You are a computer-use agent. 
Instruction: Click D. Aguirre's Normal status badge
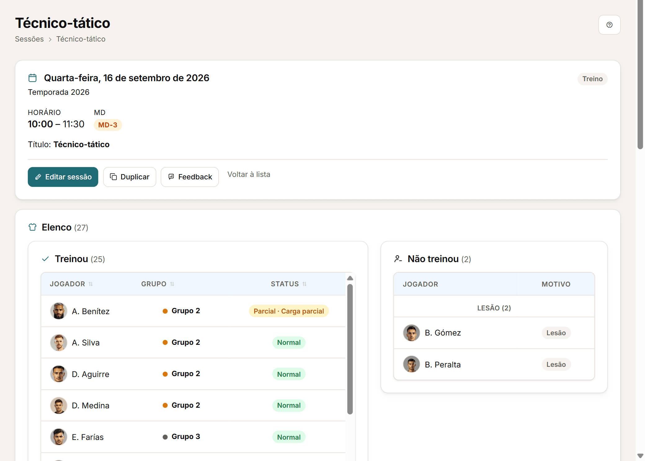point(289,374)
